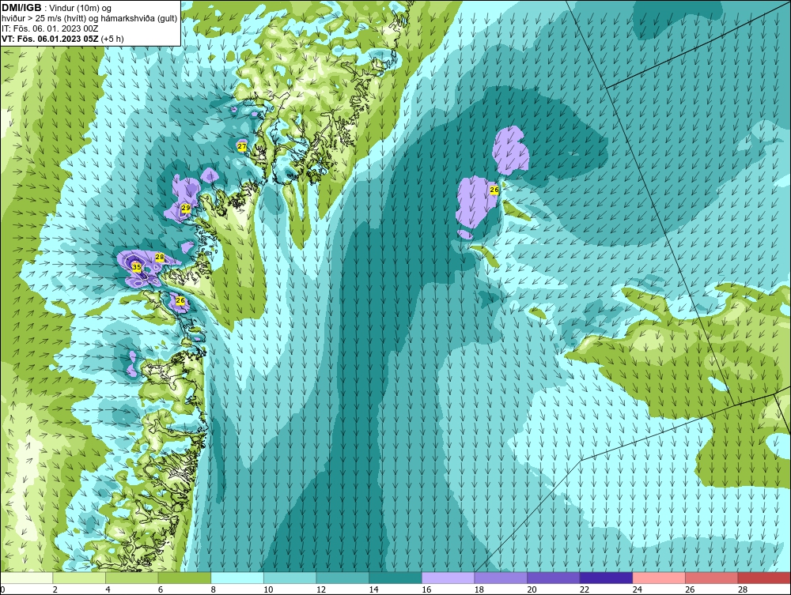Select the 26–28 m/s salmon red swatch
The height and width of the screenshot is (595, 791).
tap(711, 578)
